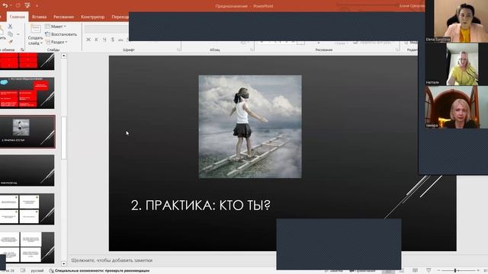Open Специальные возможности accessibility recommendations
Image resolution: width=488 pixels, height=274 pixels.
(x=99, y=271)
